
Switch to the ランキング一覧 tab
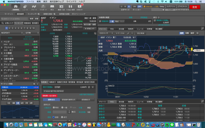(x=33, y=14)
